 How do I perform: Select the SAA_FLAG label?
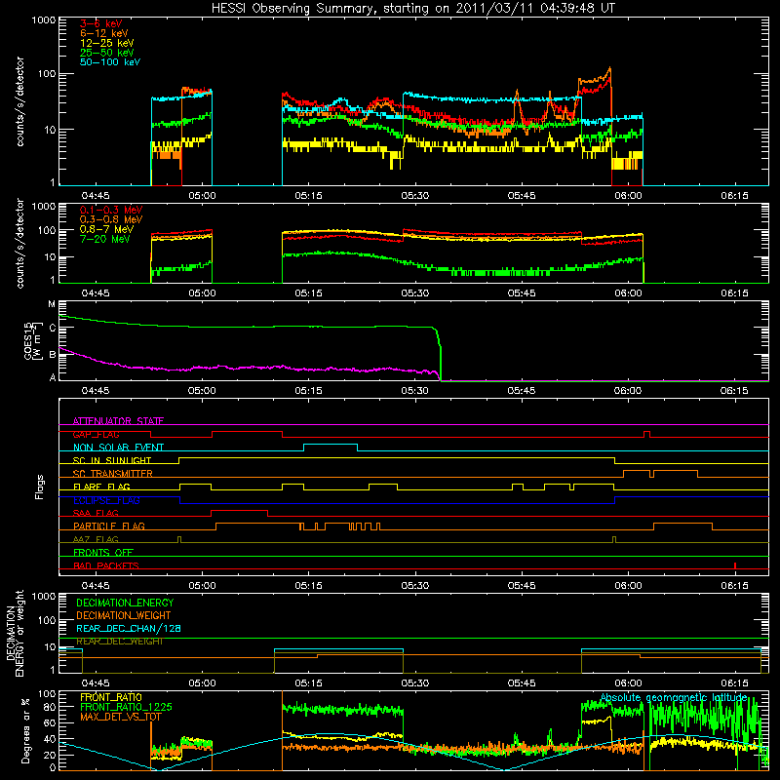point(96,513)
